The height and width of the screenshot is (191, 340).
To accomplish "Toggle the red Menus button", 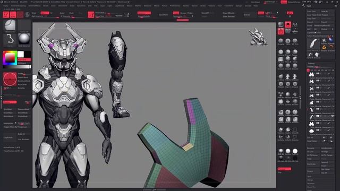I will [284, 2].
